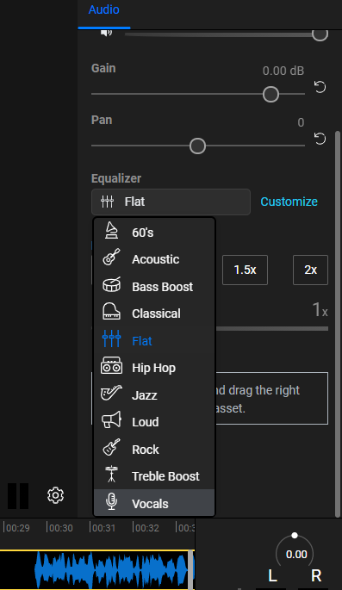The image size is (342, 590).
Task: Open the playback settings gear
Action: pos(56,495)
